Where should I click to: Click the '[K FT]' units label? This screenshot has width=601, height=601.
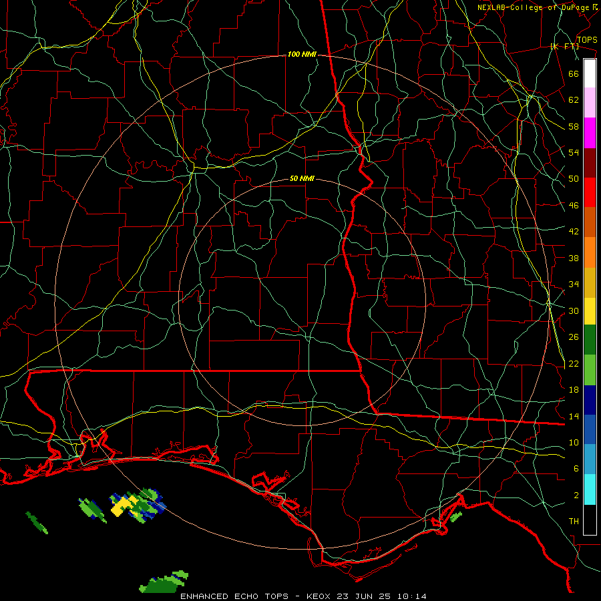click(x=564, y=46)
